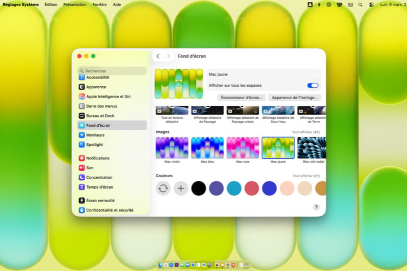Select the Mac violet wallpaper thumbnail

click(x=171, y=147)
